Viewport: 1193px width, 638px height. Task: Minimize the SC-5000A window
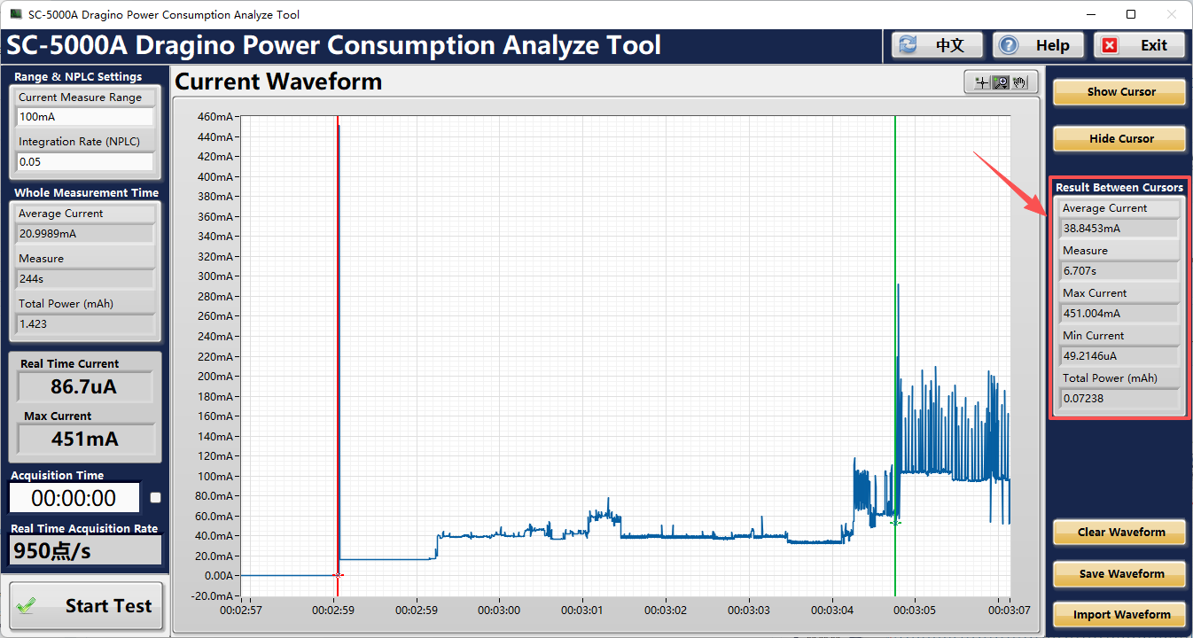point(1090,14)
